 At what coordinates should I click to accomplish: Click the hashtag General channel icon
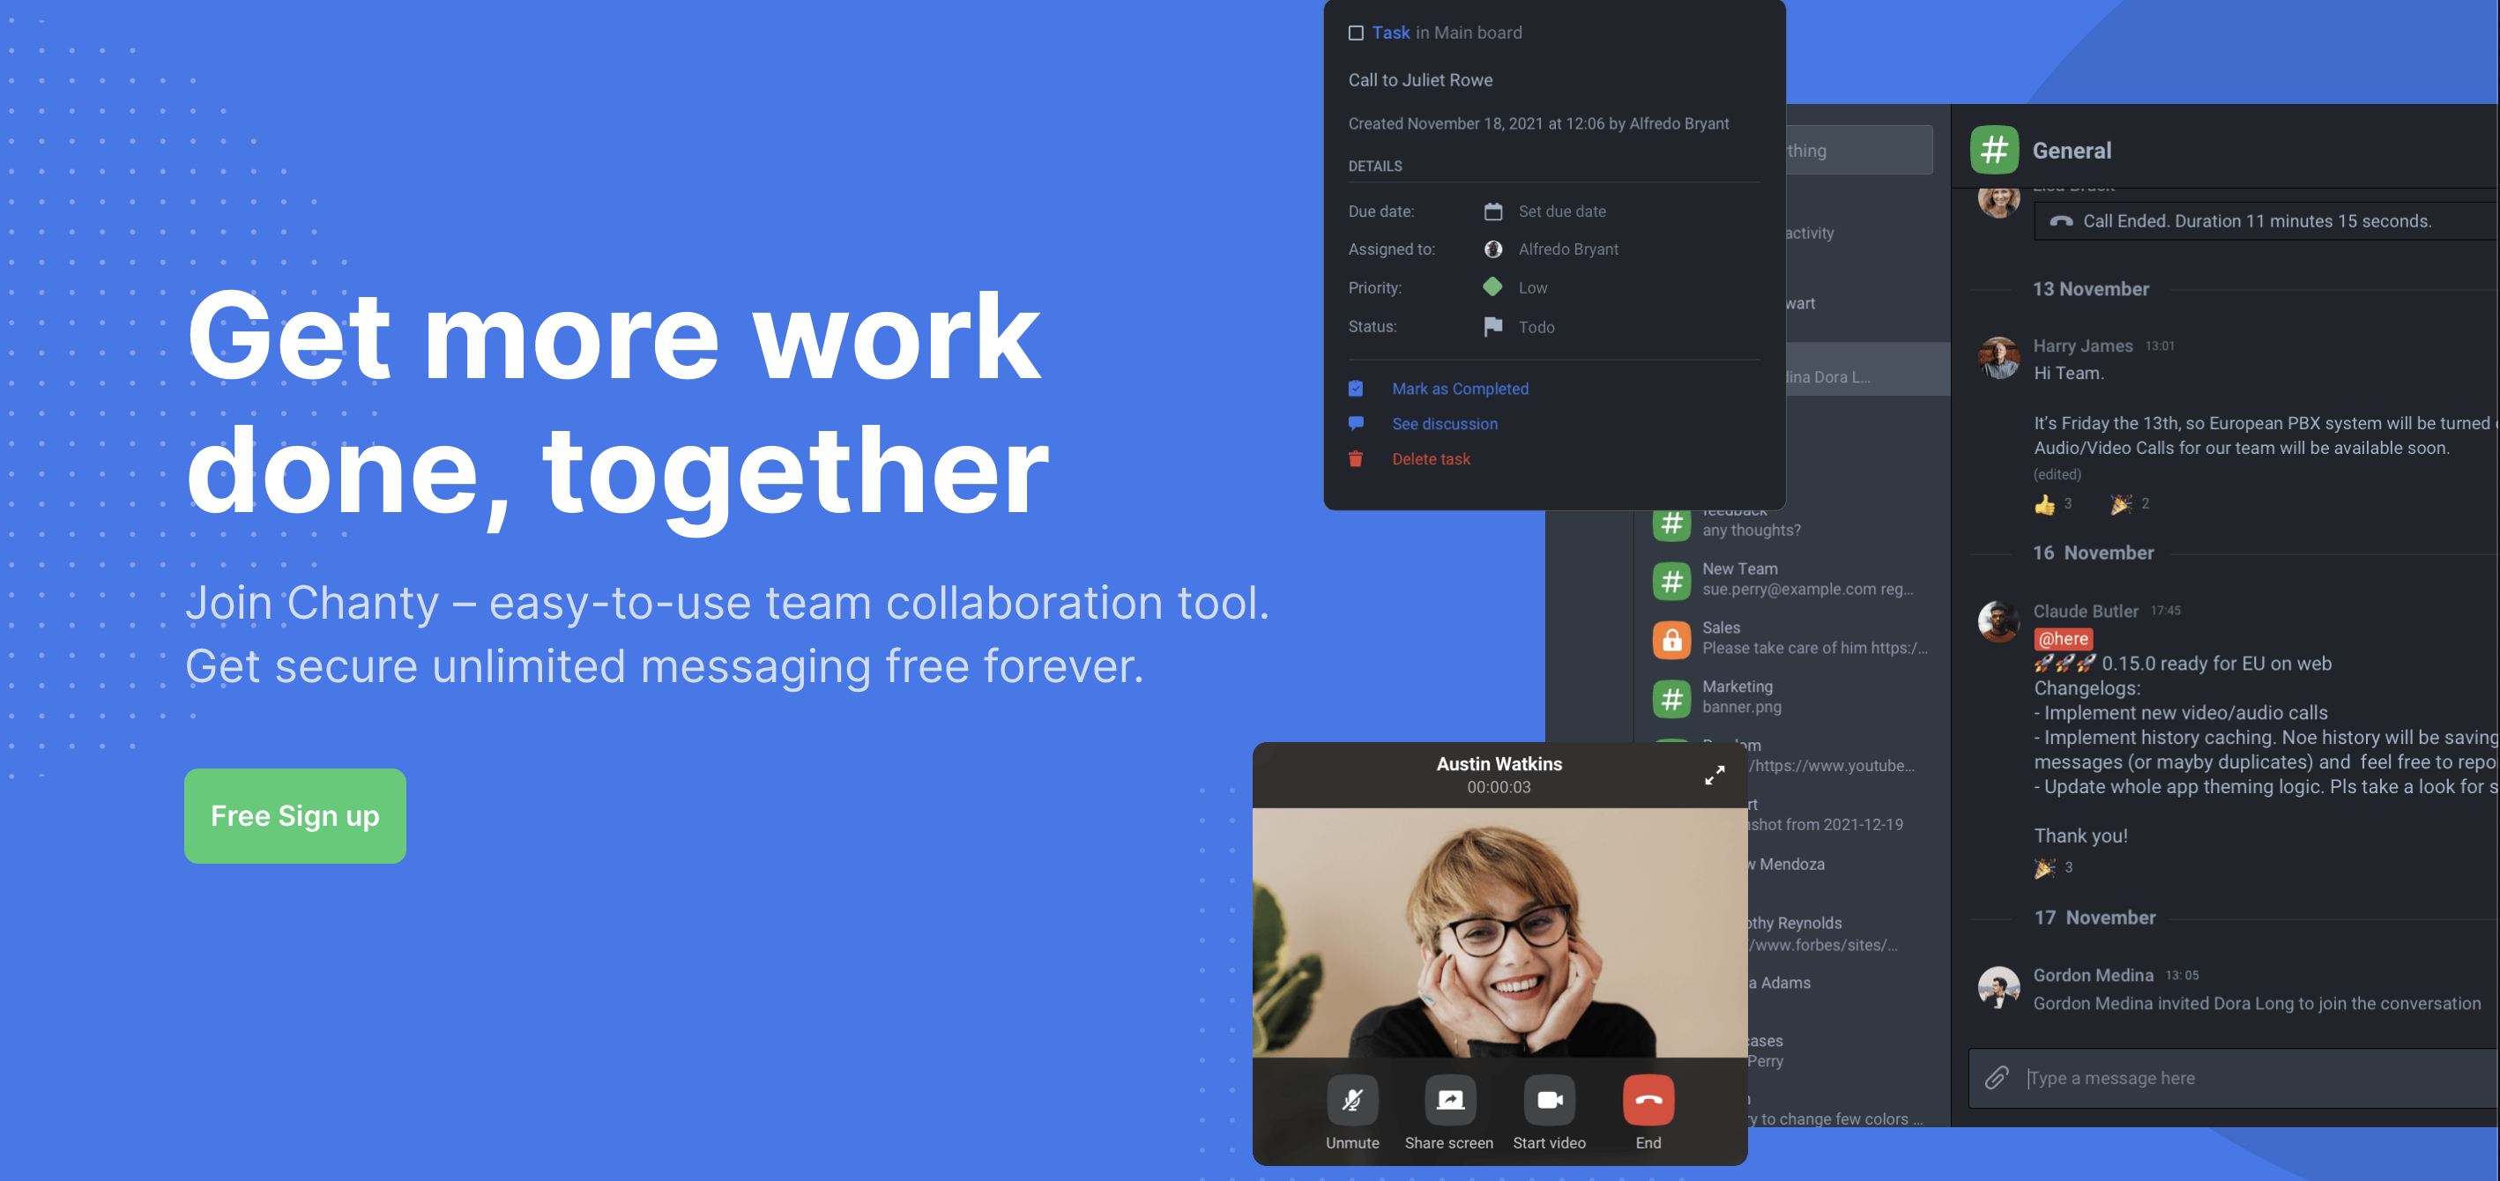[x=1996, y=150]
